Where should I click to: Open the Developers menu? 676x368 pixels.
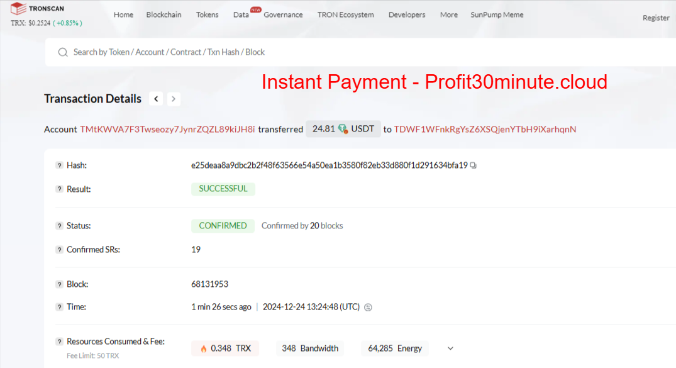[407, 14]
